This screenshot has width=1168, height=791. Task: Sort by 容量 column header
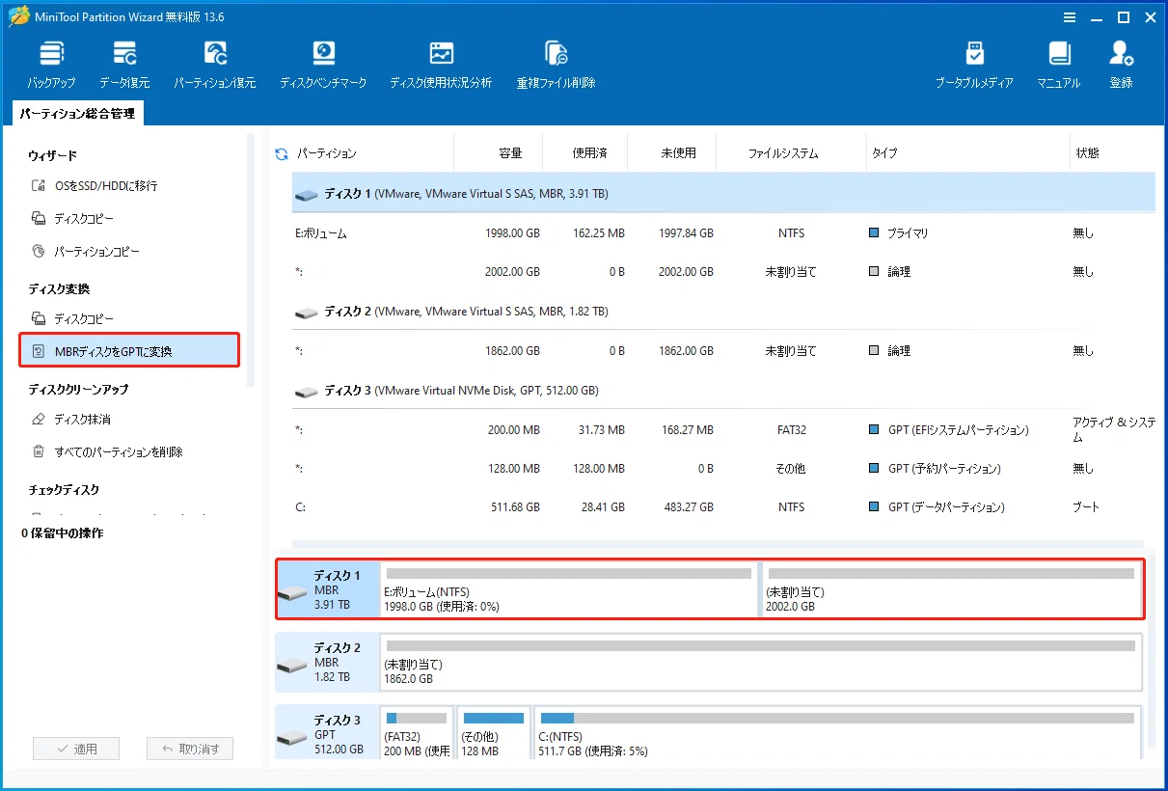(x=510, y=153)
